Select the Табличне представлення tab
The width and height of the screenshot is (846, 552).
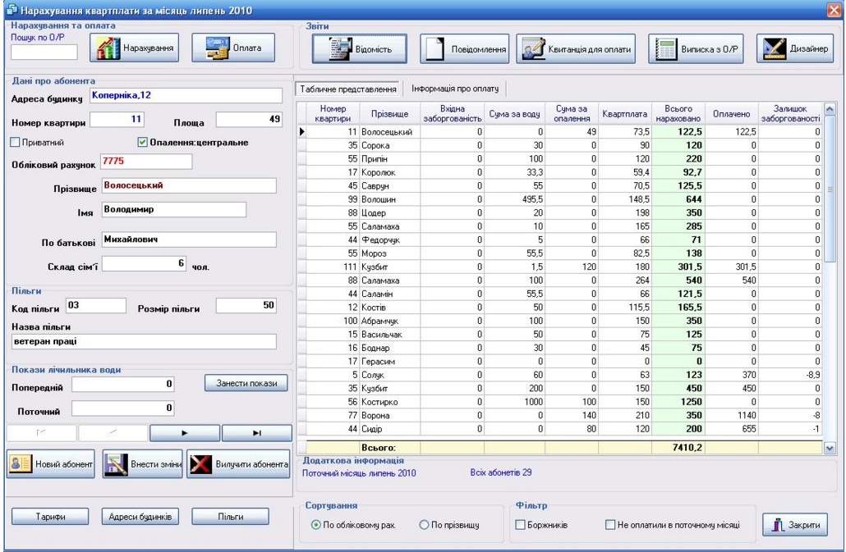point(348,89)
